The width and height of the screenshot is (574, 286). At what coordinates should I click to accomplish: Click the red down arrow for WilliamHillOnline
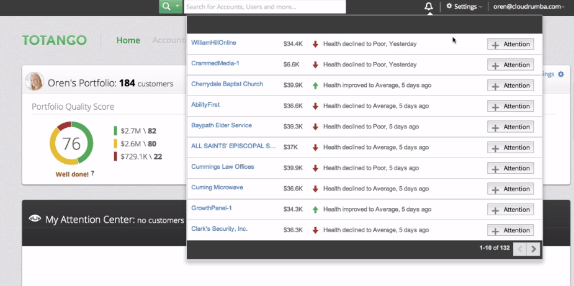coord(315,44)
